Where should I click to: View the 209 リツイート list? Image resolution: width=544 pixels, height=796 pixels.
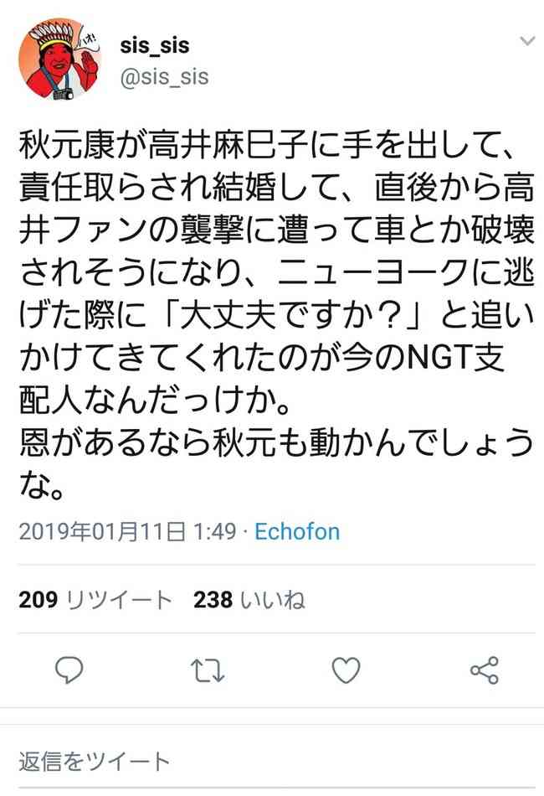pos(95,600)
